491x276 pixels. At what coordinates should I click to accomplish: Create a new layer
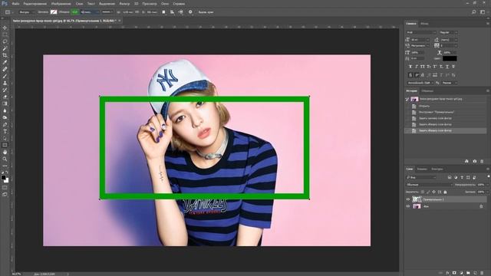click(x=475, y=273)
